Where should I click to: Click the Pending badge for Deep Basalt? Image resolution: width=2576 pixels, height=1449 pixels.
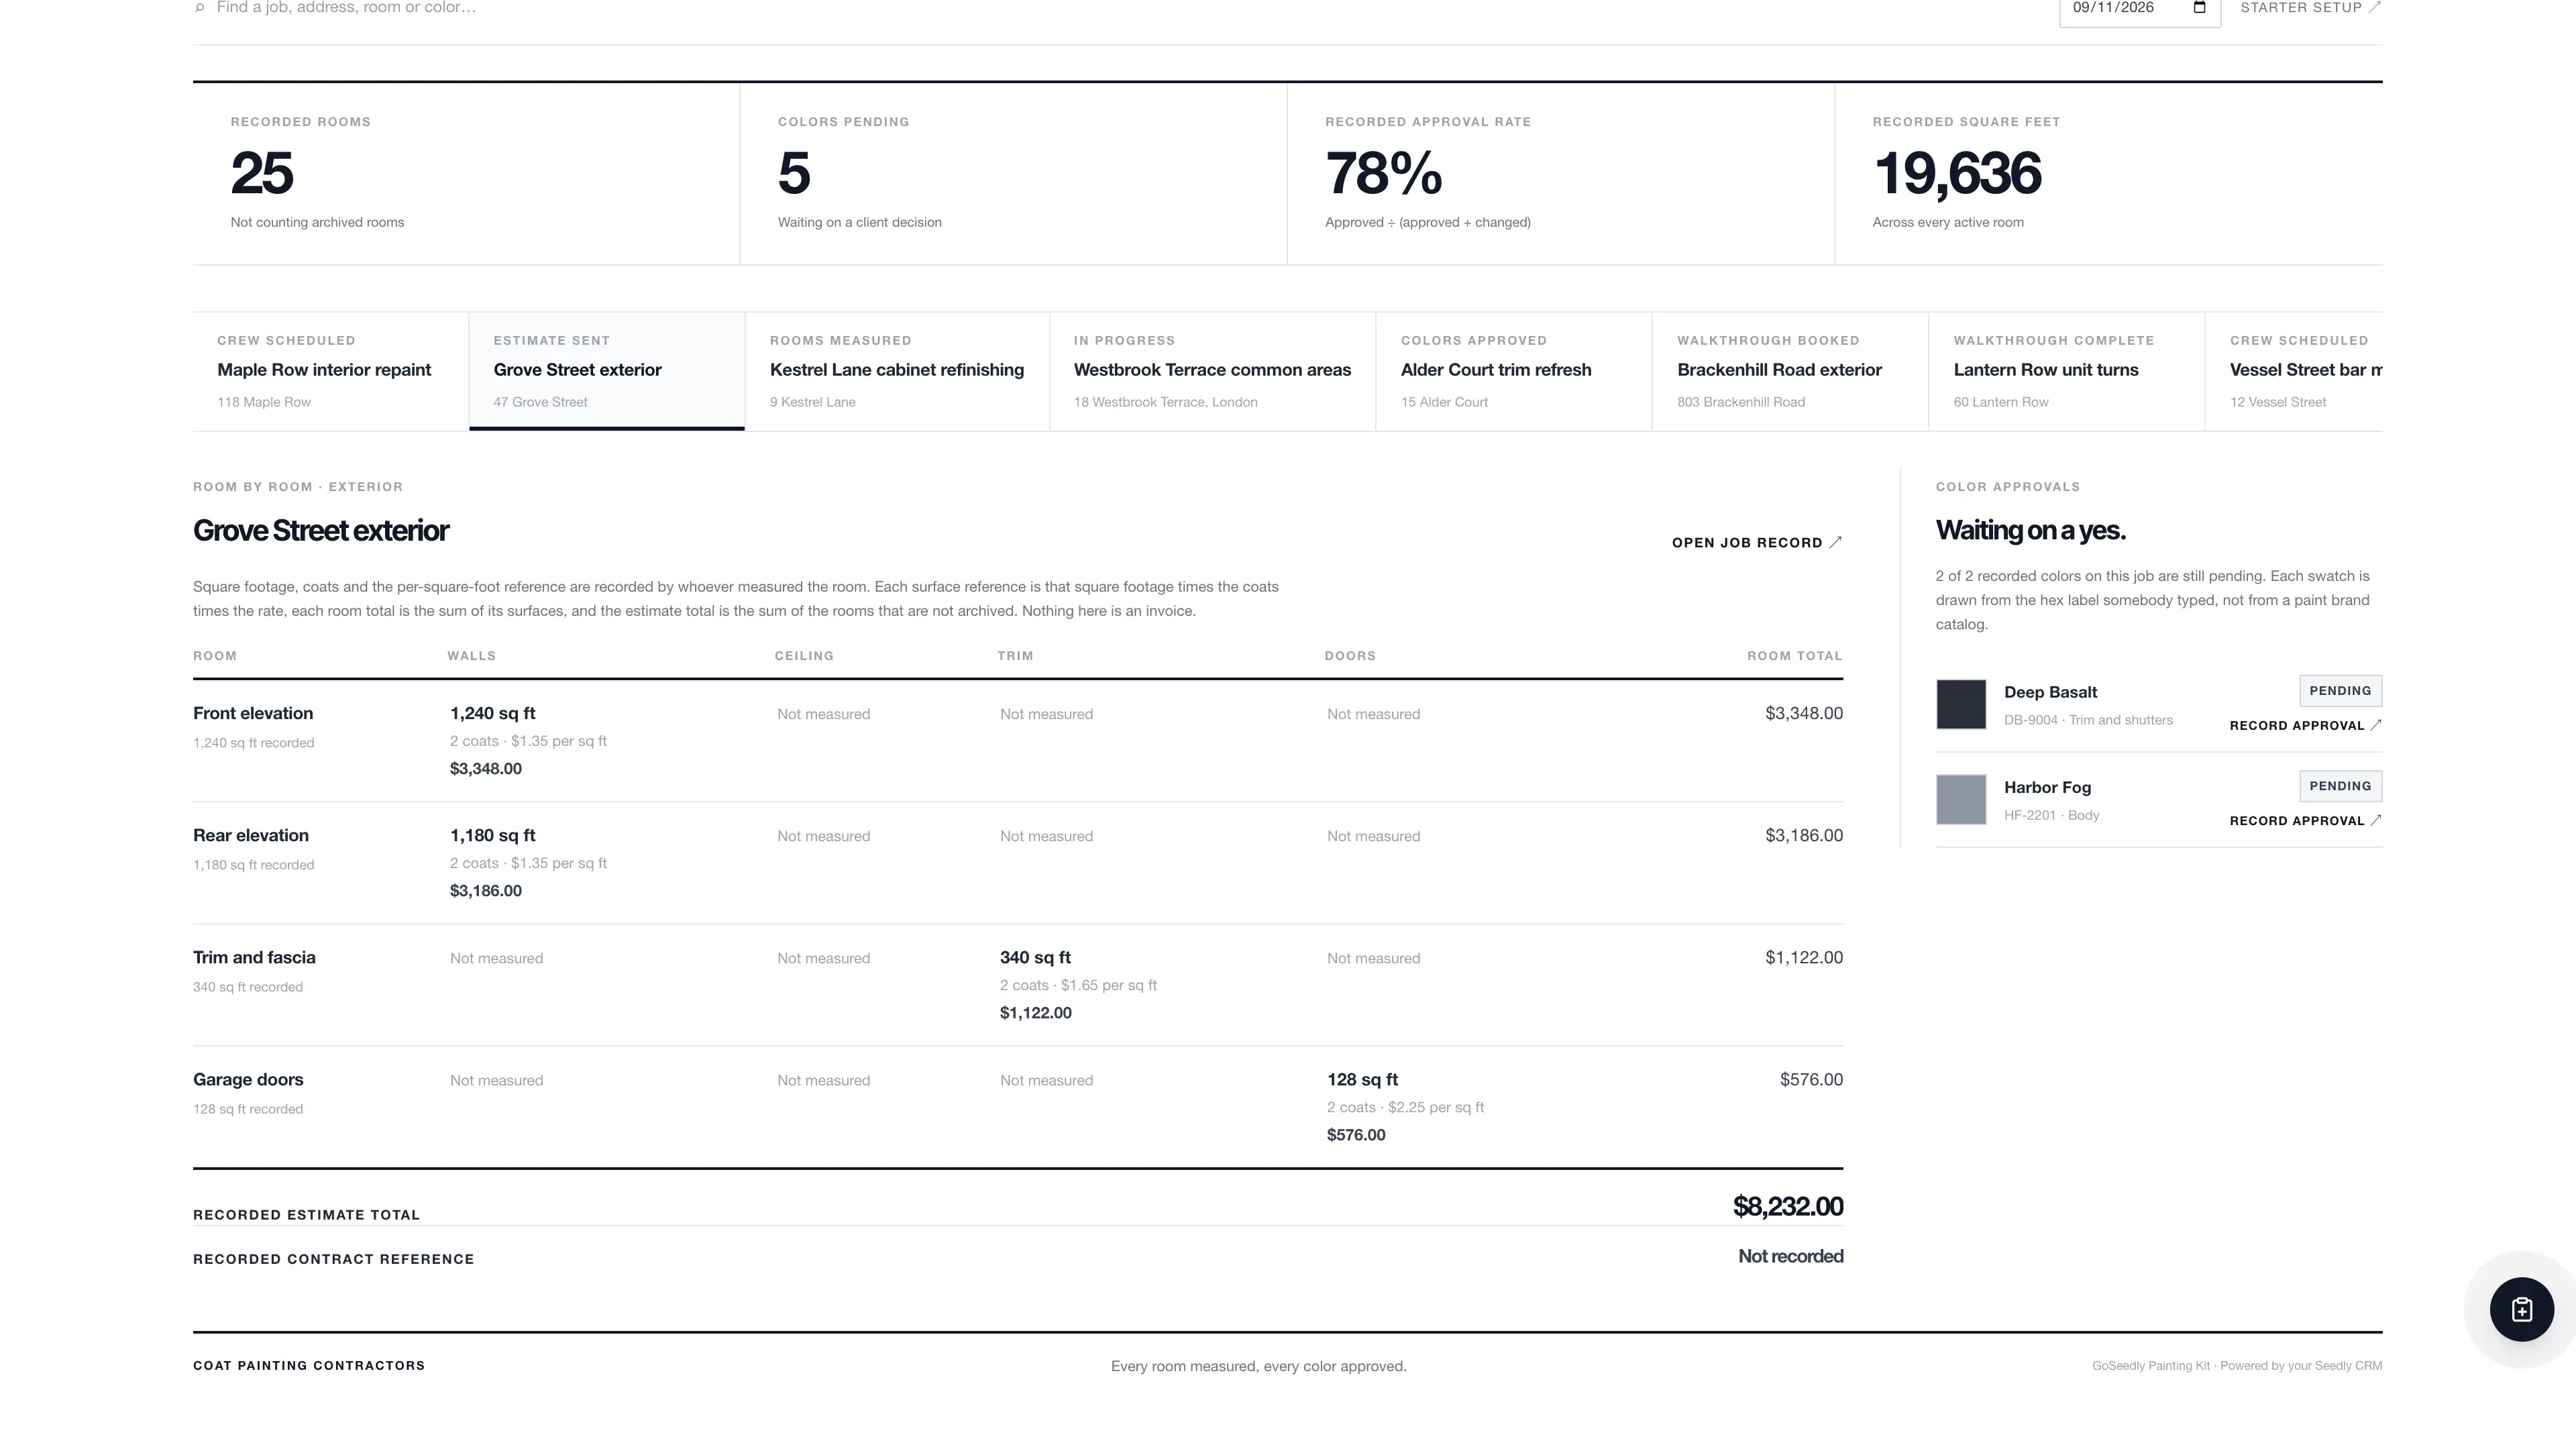[x=2340, y=691]
